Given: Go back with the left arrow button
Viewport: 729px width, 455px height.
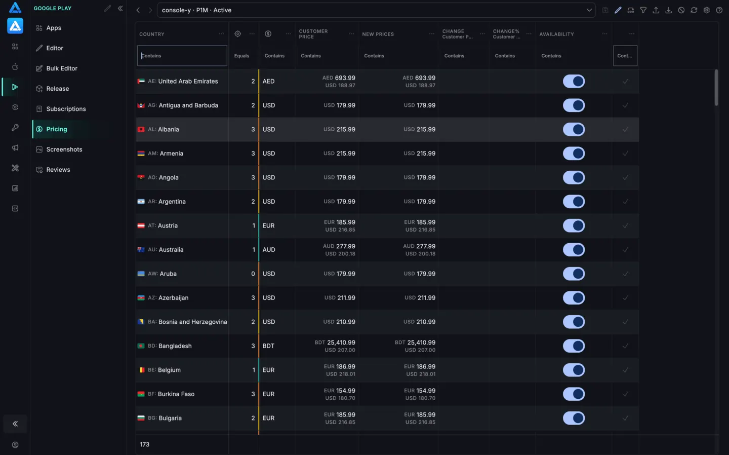Looking at the screenshot, I should click(x=138, y=10).
